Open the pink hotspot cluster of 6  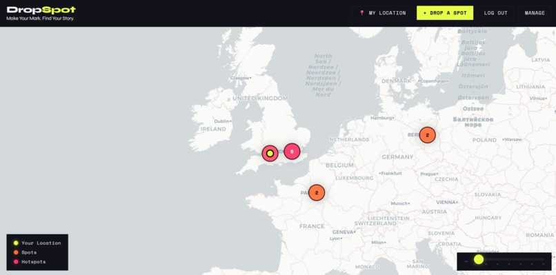coord(292,152)
